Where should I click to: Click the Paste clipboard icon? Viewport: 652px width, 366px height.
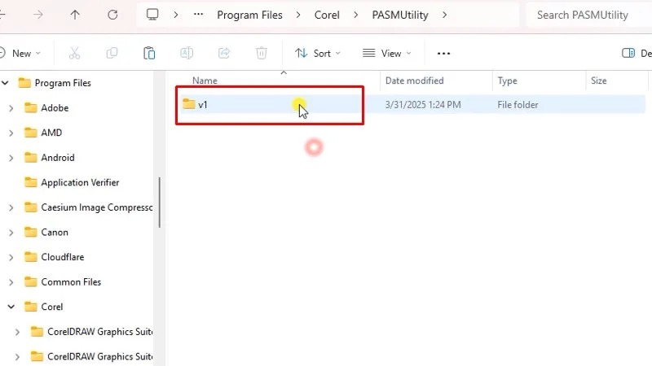(x=149, y=53)
